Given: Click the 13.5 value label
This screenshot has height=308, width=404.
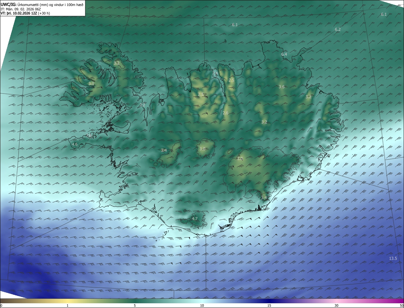Looking at the screenshot, I should click(393, 258).
